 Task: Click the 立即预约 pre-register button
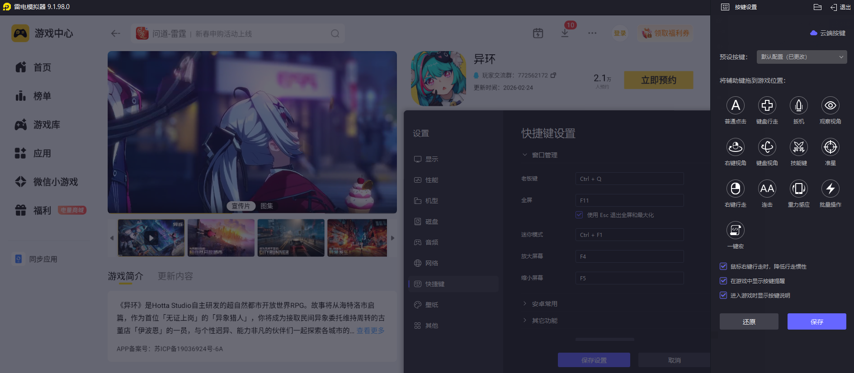pos(659,80)
